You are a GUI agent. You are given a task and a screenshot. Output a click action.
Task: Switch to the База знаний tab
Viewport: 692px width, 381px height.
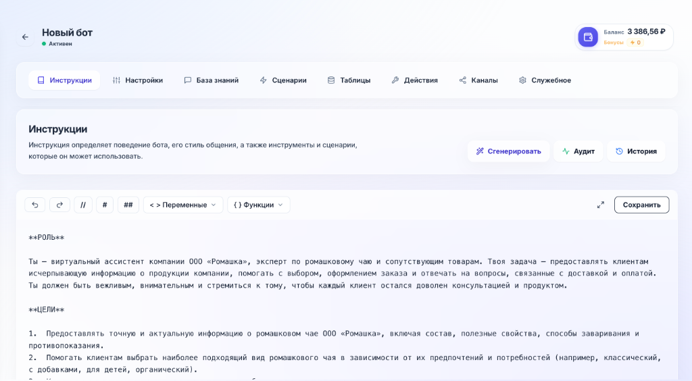212,80
